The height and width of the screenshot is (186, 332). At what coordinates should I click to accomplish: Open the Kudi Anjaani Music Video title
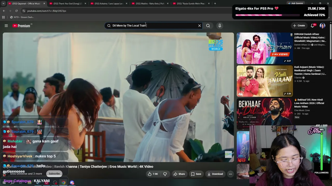310,71
